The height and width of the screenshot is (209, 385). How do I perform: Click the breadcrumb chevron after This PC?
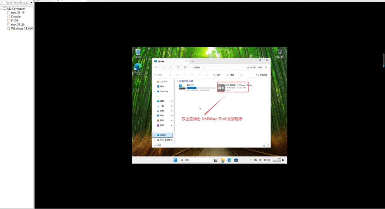click(203, 67)
